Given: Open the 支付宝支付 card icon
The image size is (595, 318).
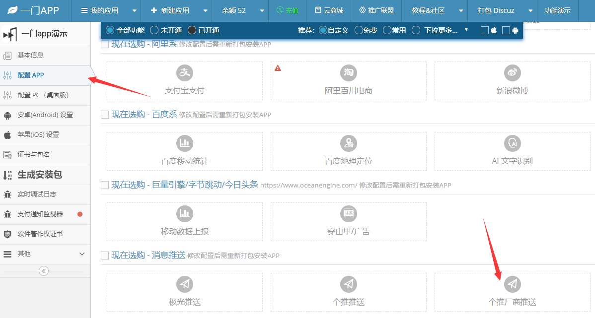Looking at the screenshot, I should pos(185,72).
